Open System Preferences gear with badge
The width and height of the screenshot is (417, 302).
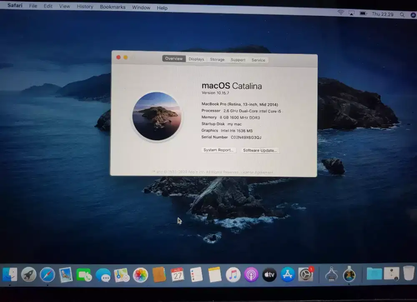(306, 275)
